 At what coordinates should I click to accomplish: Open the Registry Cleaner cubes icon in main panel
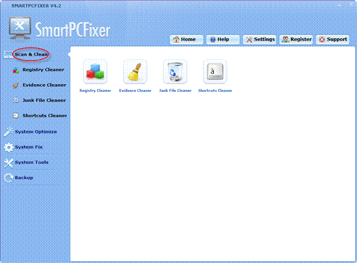pos(95,71)
